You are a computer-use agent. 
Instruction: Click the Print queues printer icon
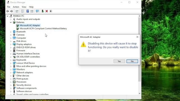[x=14, y=79]
